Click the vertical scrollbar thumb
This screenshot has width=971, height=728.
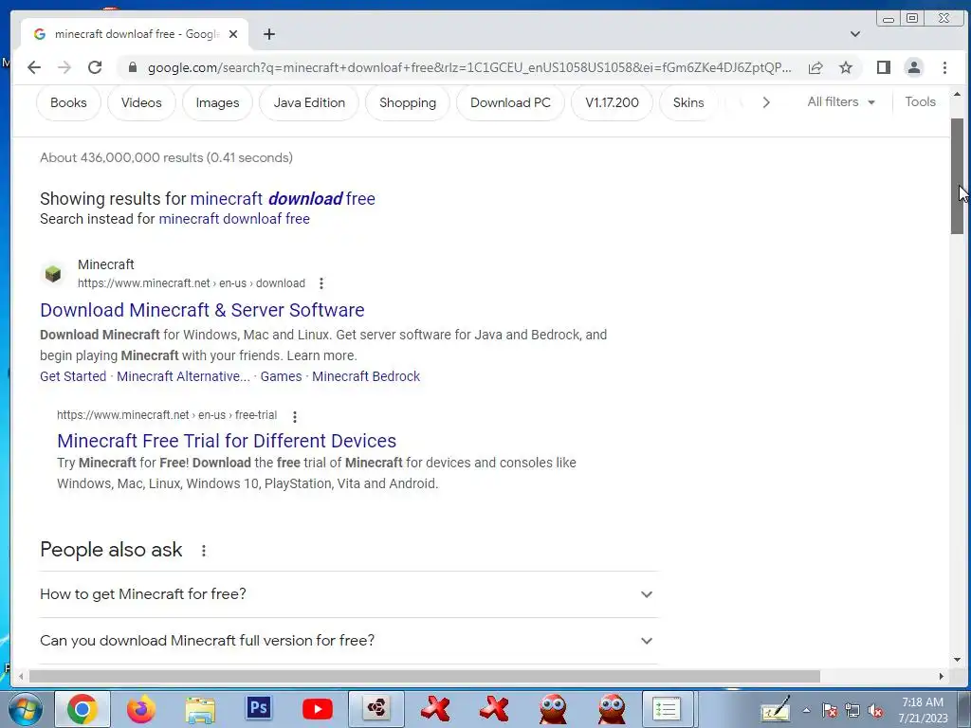[x=958, y=175]
